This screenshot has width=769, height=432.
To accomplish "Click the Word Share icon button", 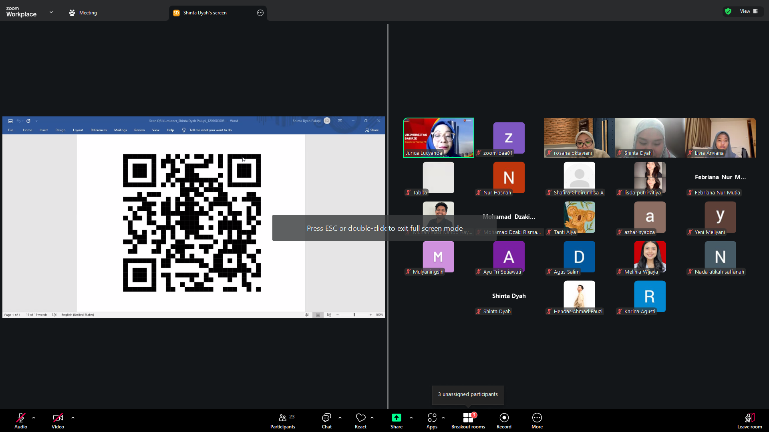I will coord(372,130).
